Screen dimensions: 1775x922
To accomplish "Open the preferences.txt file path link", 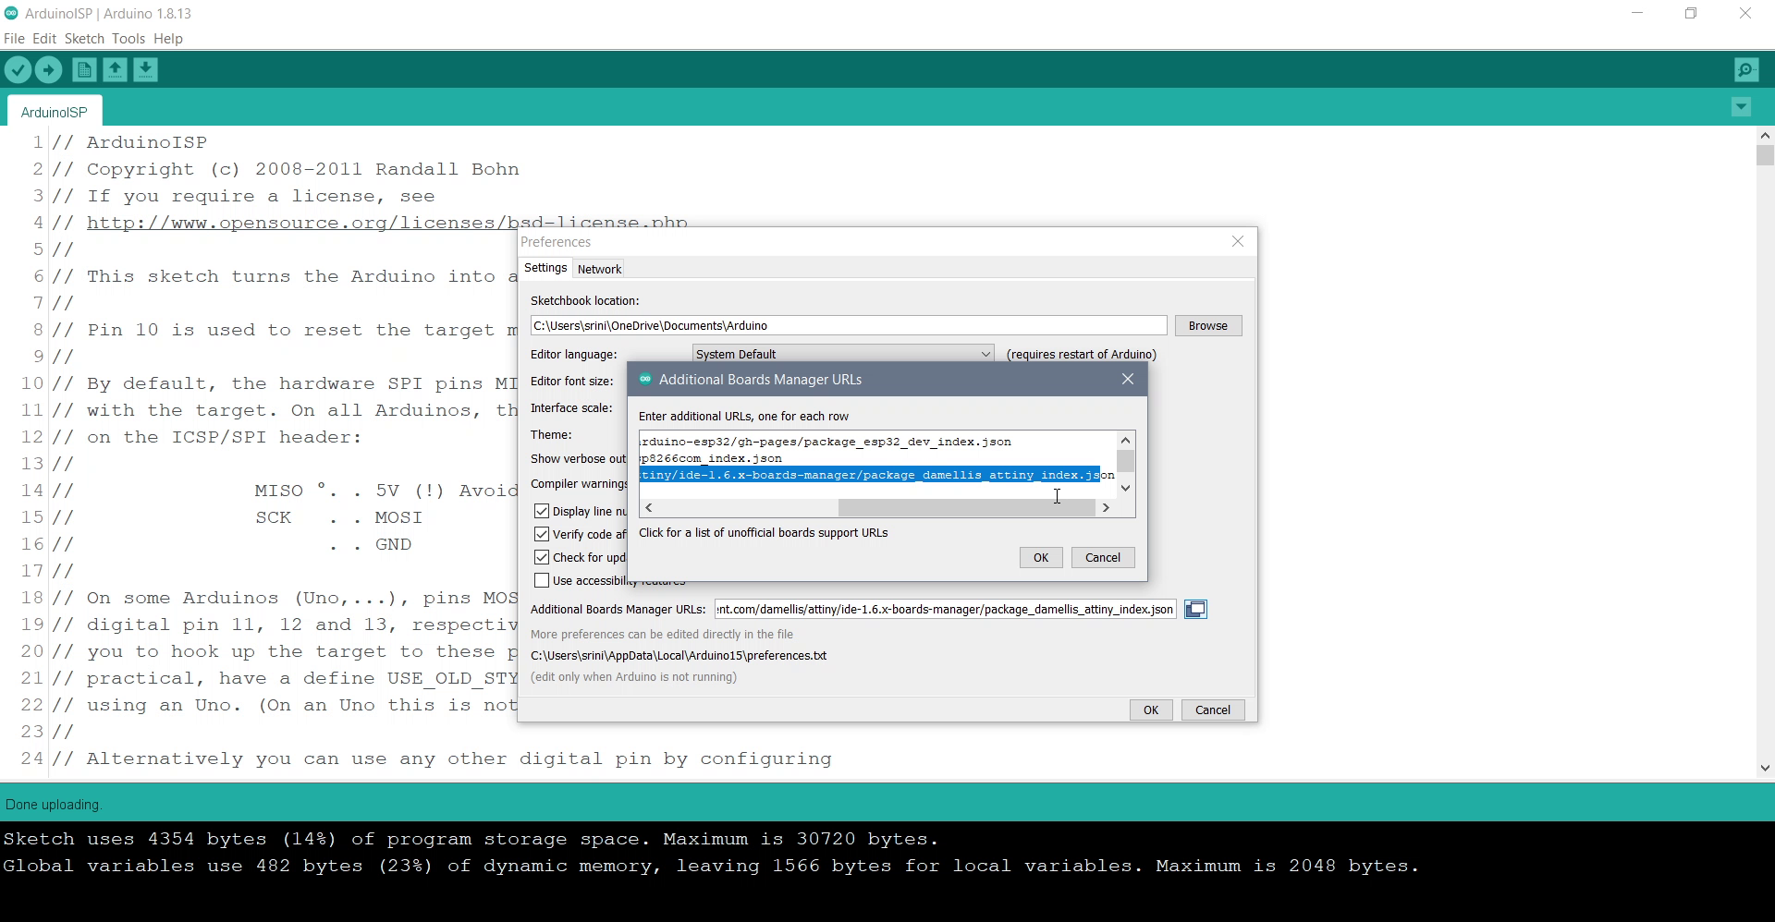I will pos(679,656).
